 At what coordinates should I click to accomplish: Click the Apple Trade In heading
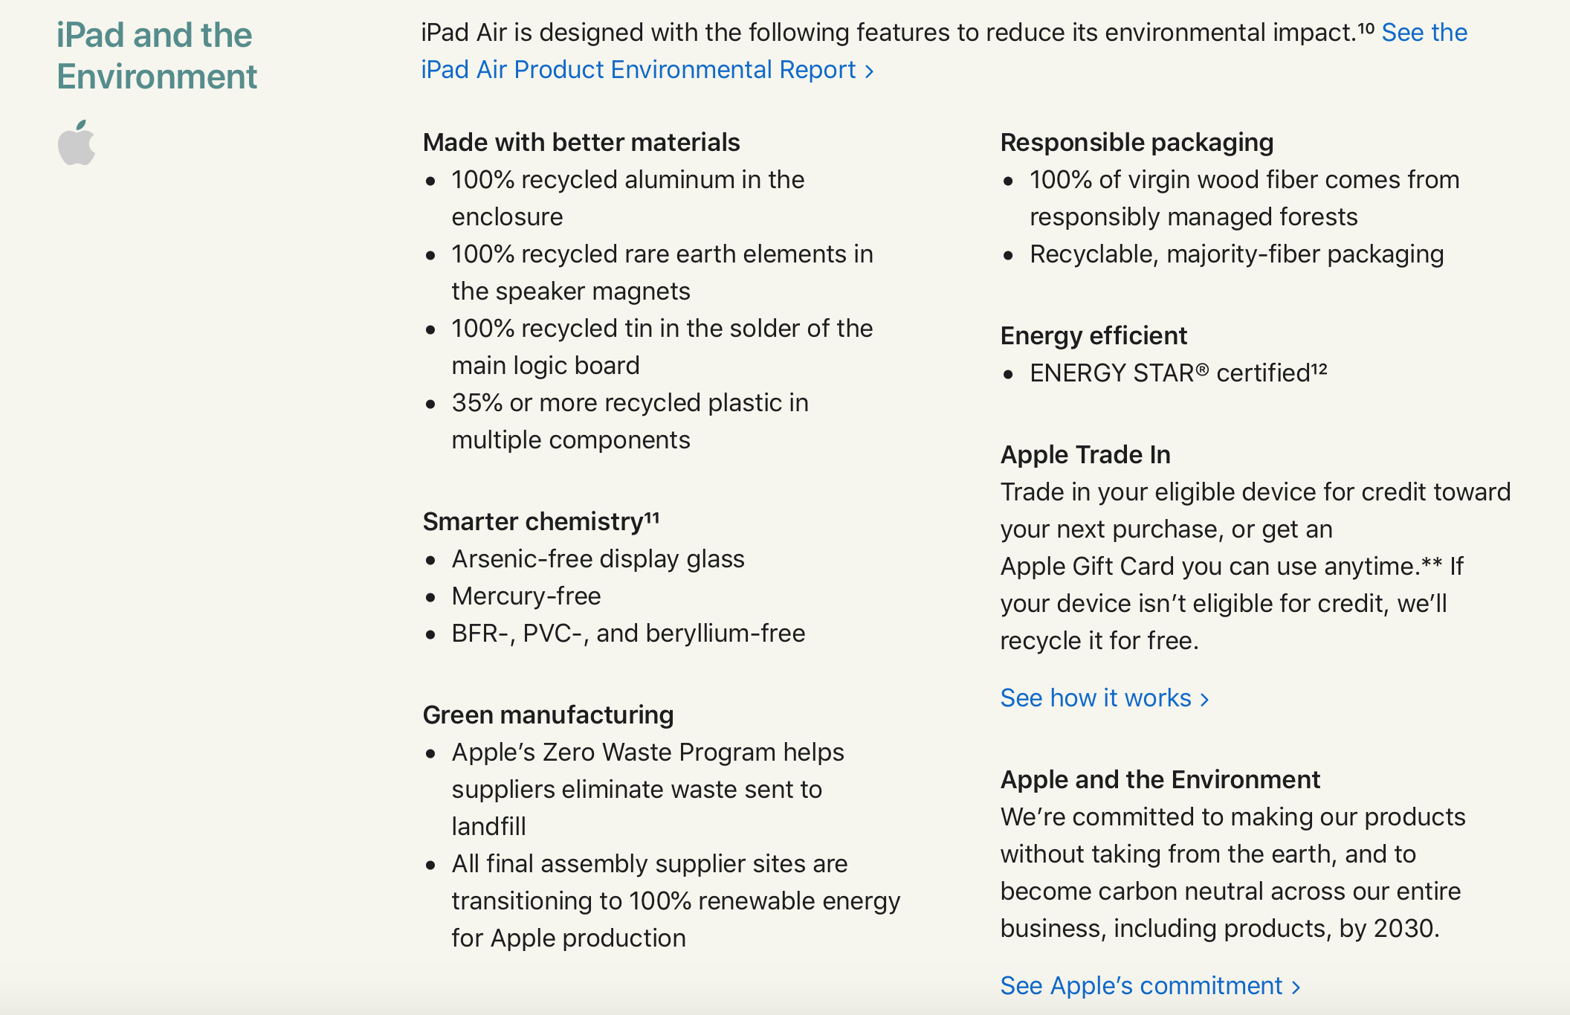coord(1085,455)
